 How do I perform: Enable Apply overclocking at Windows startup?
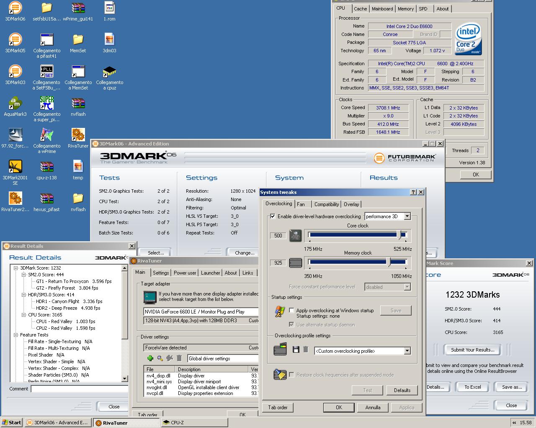pos(292,311)
